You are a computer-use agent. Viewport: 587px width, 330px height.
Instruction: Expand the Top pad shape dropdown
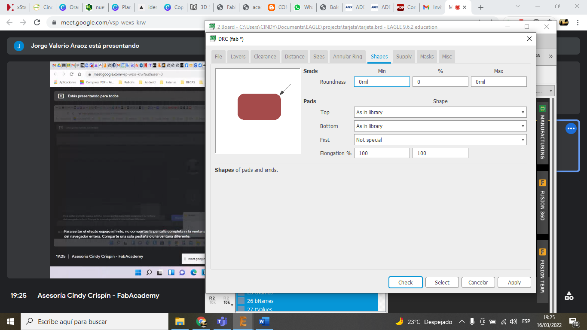click(440, 113)
